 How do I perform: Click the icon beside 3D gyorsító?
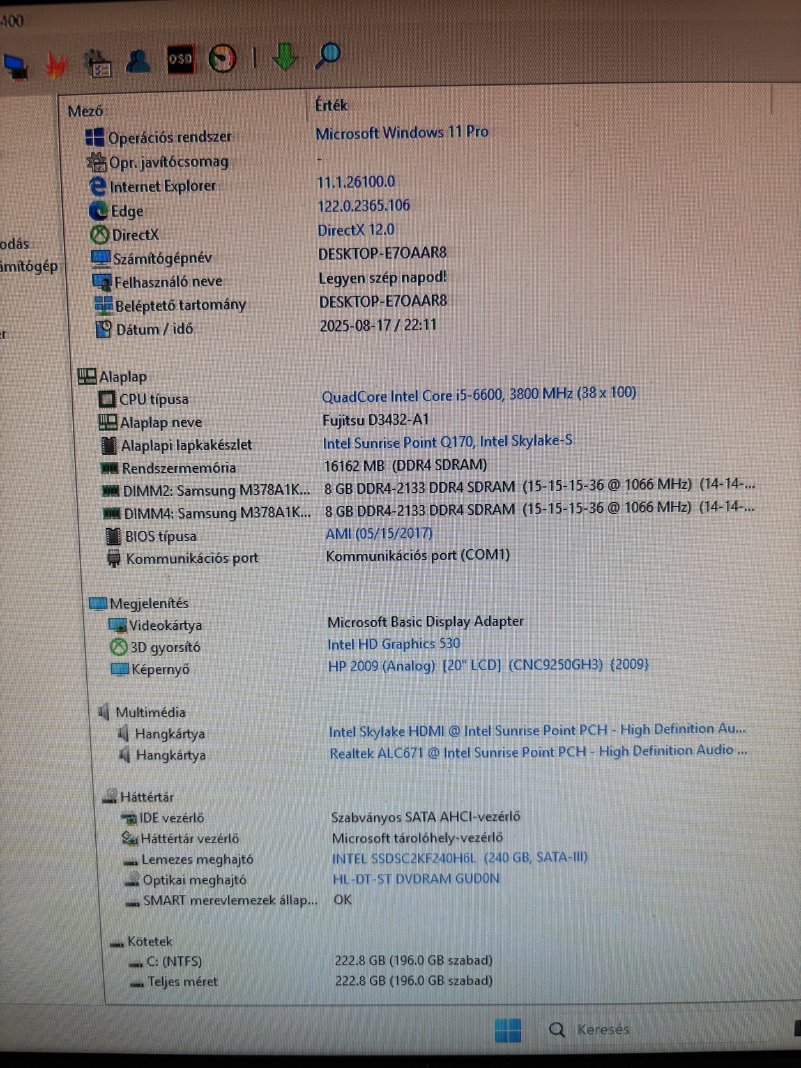coord(119,647)
